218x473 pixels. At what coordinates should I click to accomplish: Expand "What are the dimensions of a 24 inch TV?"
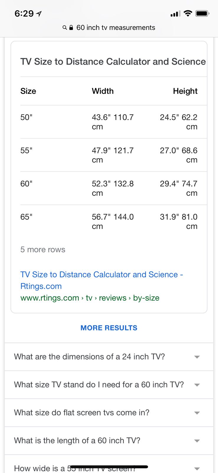[x=197, y=357]
